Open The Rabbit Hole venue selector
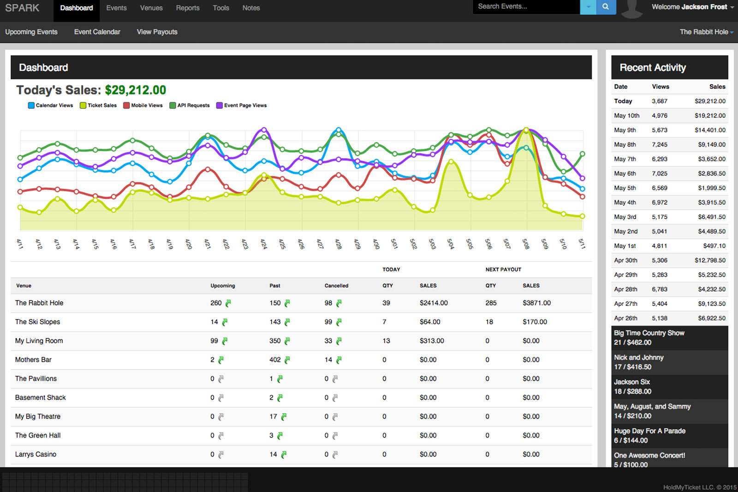 pyautogui.click(x=706, y=32)
